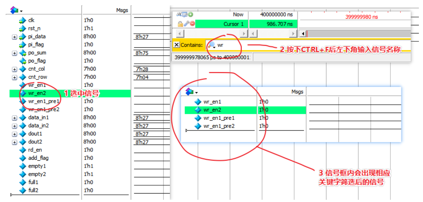Screen dimensions: 423x202
Task: Click the clk signal diamond icon
Action: (22, 20)
